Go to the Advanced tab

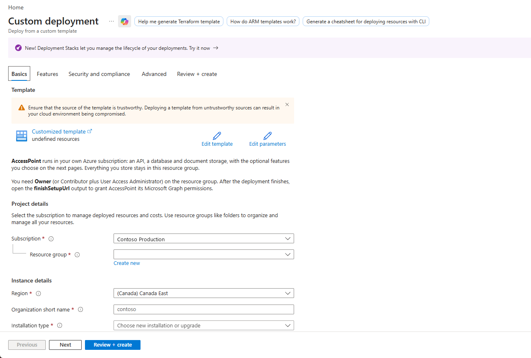point(154,74)
